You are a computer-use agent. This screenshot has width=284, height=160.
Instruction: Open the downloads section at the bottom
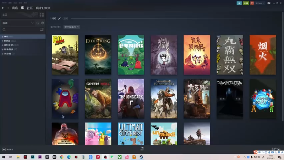tap(142, 149)
